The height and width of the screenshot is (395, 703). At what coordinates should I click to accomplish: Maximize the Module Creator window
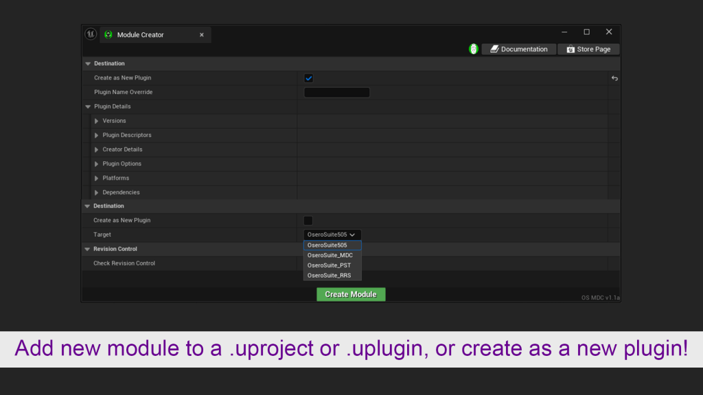click(x=586, y=32)
